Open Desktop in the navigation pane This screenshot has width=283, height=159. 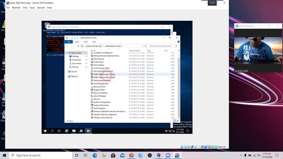click(76, 57)
